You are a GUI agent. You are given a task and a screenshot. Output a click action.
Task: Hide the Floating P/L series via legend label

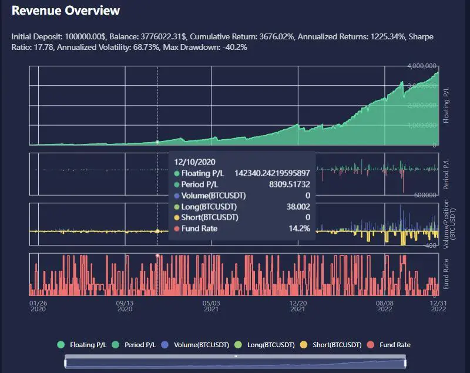pos(87,345)
